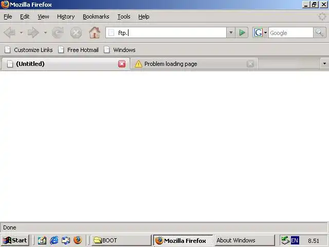Screen dimensions: 329x247
Task: Minimize the Firefox window
Action: (x=306, y=5)
